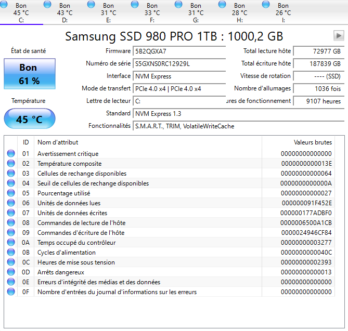Click status orb for Pourcentage utilisé
The image size is (348, 331).
point(11,193)
